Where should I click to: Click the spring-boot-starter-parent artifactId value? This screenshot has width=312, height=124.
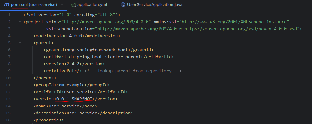tap(108, 57)
